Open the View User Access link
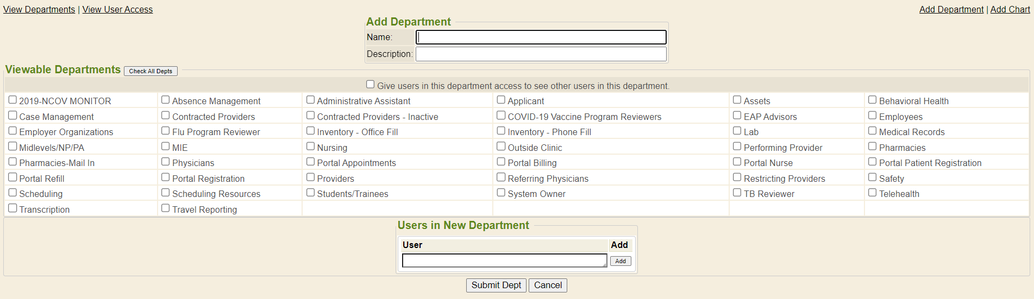Viewport: 1034px width, 299px height. click(x=117, y=9)
